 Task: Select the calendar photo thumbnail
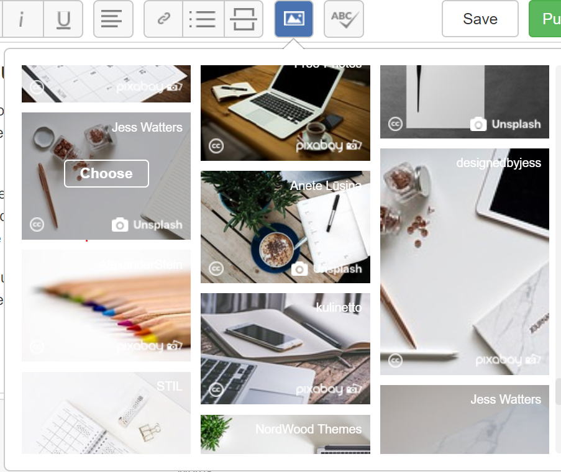pyautogui.click(x=106, y=84)
